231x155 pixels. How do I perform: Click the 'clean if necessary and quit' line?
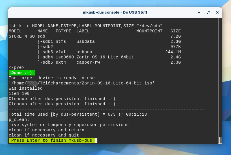44,135
